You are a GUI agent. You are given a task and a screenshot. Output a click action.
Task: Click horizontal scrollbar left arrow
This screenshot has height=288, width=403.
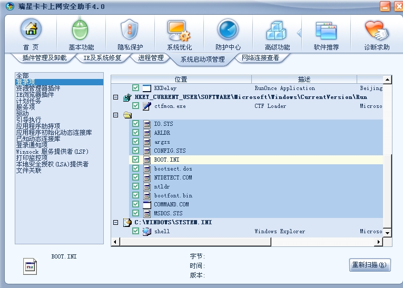tap(115, 242)
